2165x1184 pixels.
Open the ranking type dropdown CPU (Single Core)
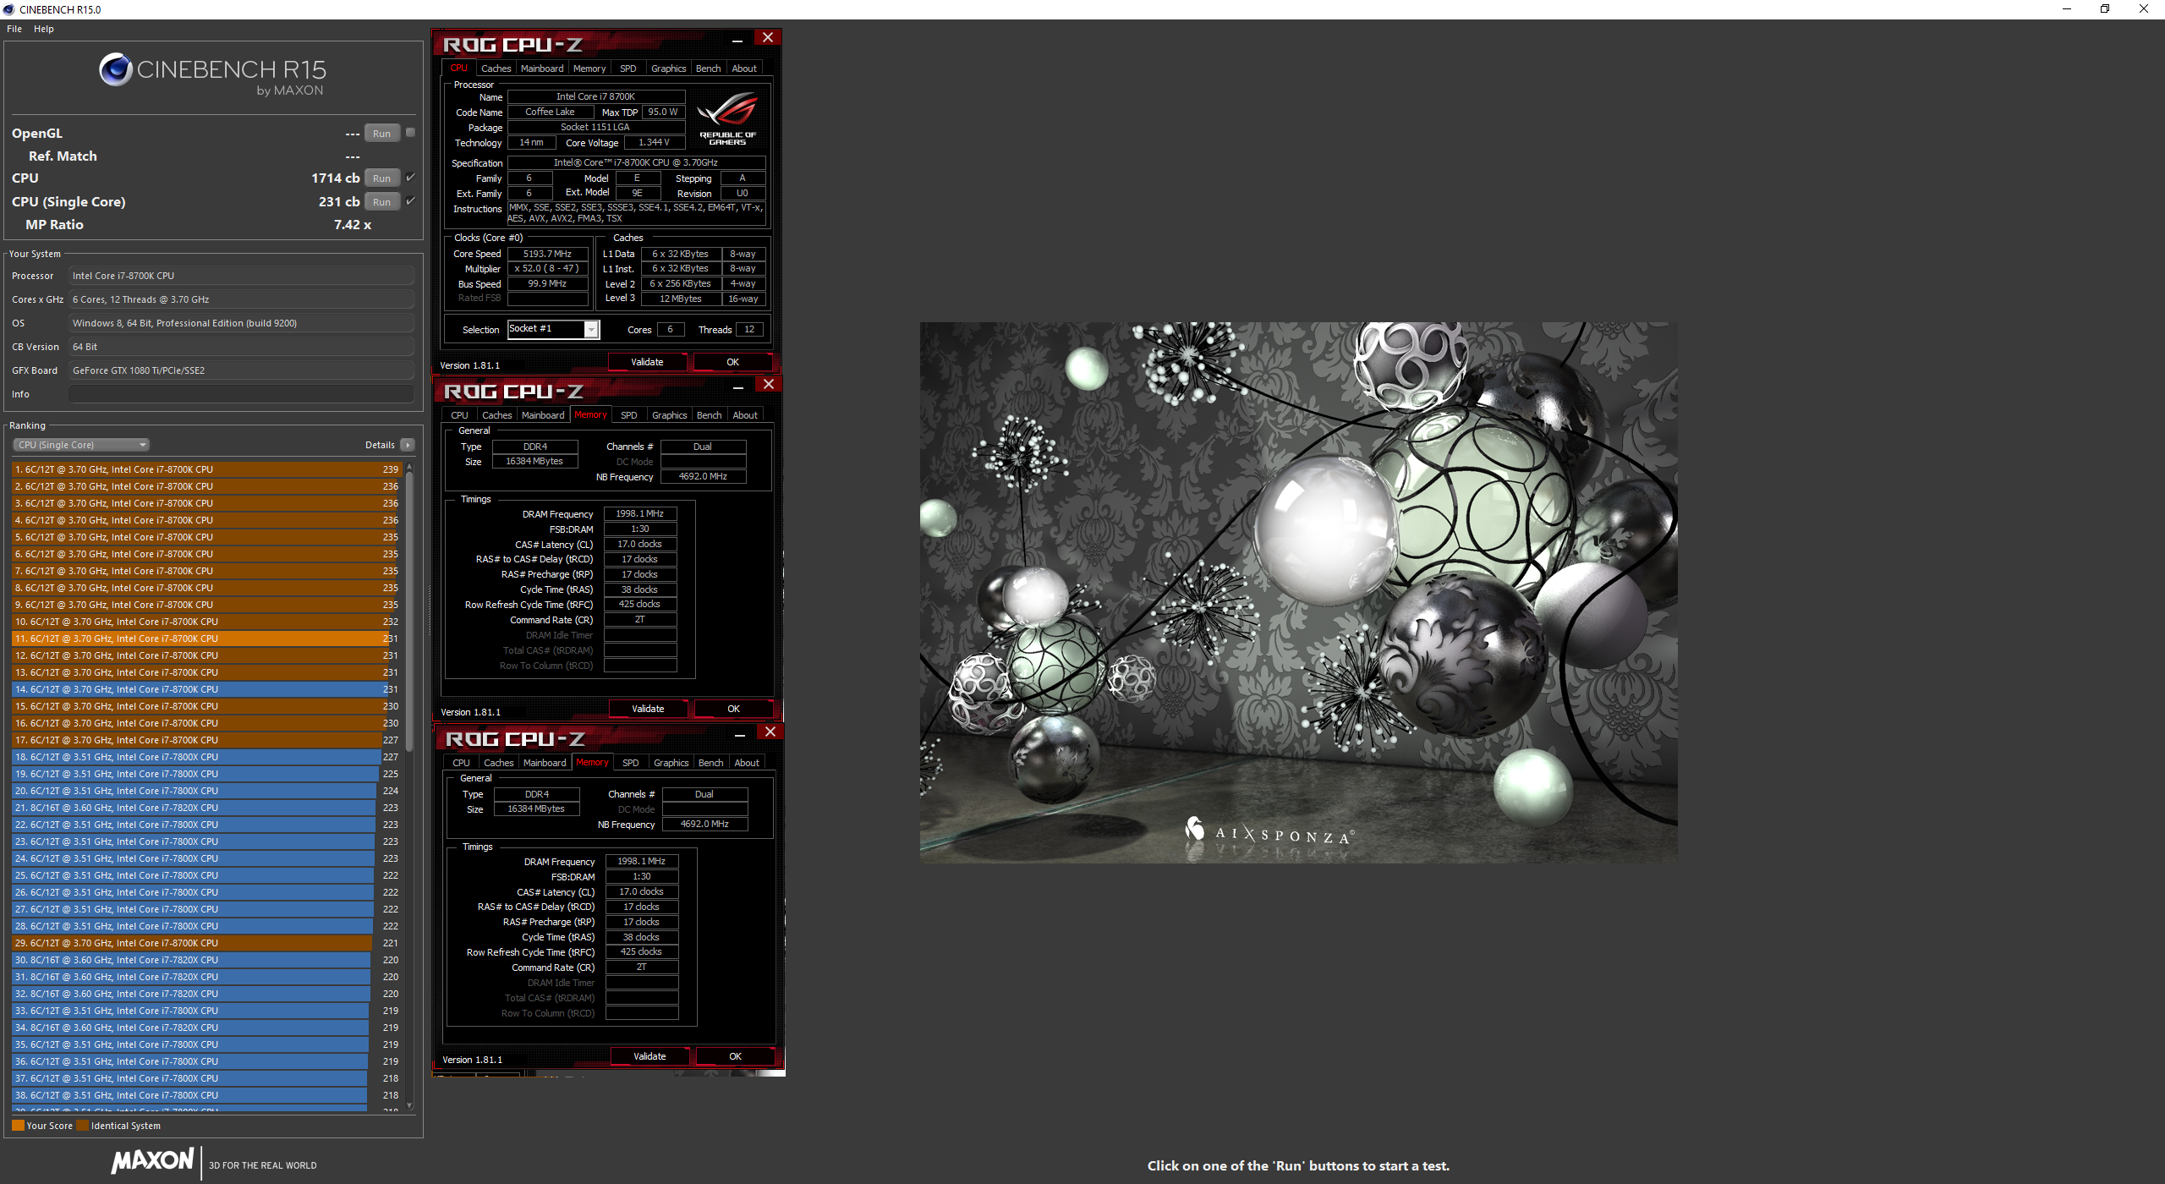[81, 445]
